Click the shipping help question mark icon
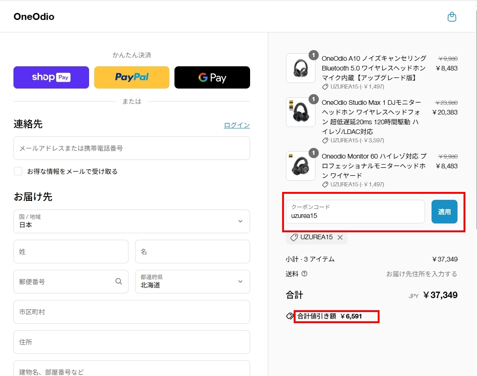The image size is (477, 376). tap(304, 274)
